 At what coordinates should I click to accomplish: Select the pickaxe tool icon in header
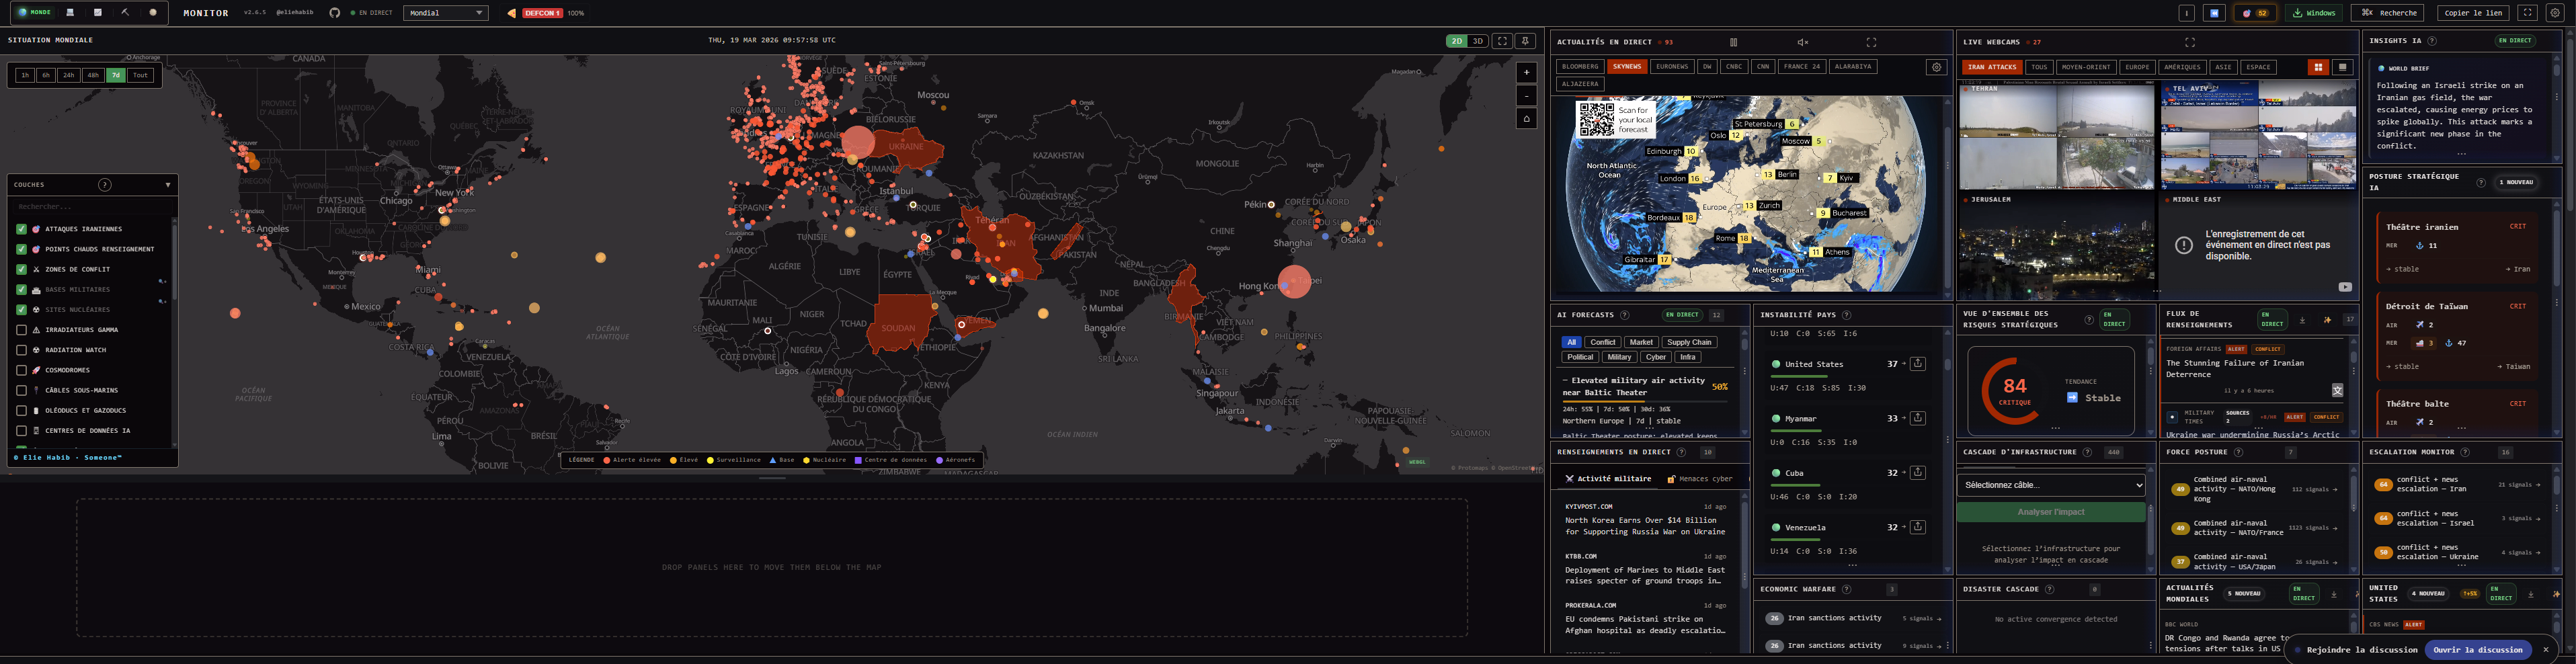coord(126,13)
